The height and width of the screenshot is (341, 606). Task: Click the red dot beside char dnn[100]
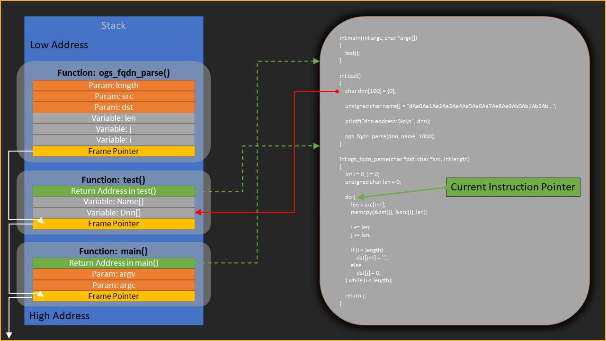(337, 91)
